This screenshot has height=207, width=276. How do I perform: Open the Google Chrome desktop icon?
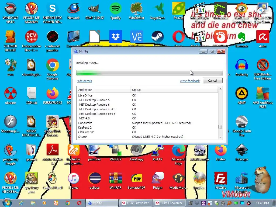point(53,69)
